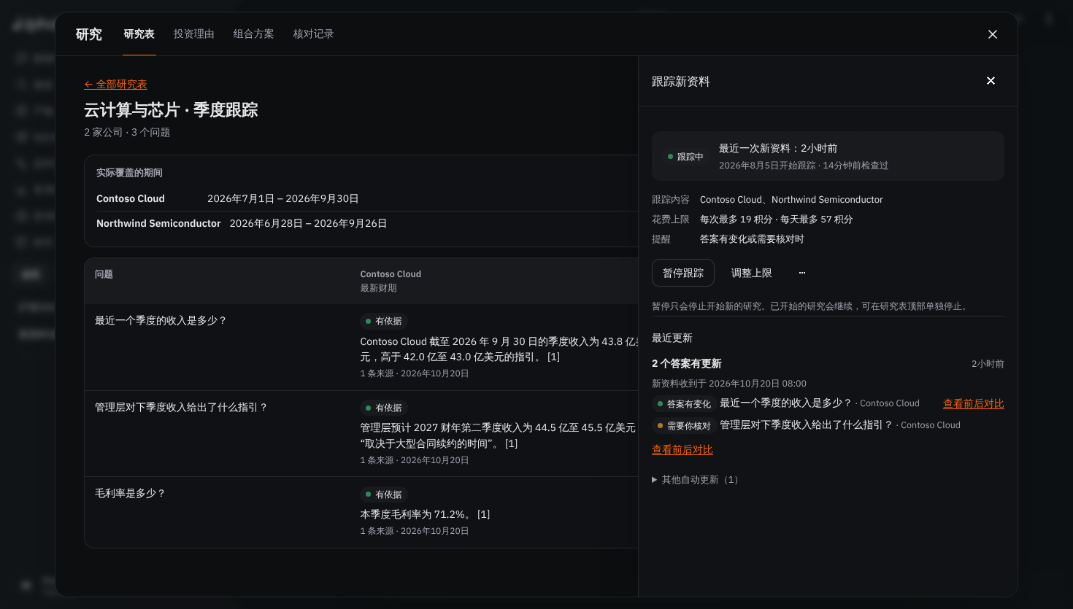Click 有依据 badge in the revenue question row
Viewport: 1073px width, 609px height.
[x=383, y=322]
